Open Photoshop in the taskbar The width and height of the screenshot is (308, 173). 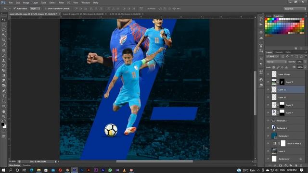[x=75, y=170]
